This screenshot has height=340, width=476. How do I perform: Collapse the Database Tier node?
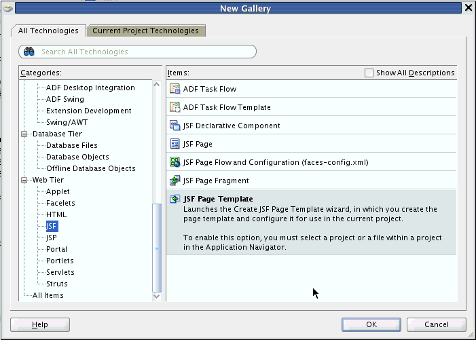tap(24, 134)
